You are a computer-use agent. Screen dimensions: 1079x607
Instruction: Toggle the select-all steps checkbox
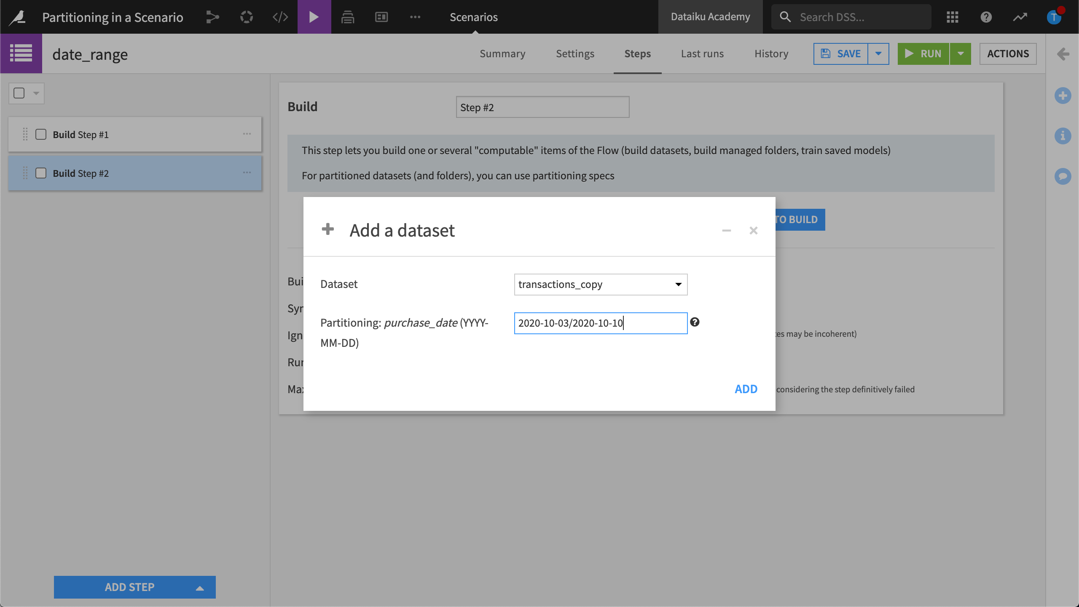[19, 93]
